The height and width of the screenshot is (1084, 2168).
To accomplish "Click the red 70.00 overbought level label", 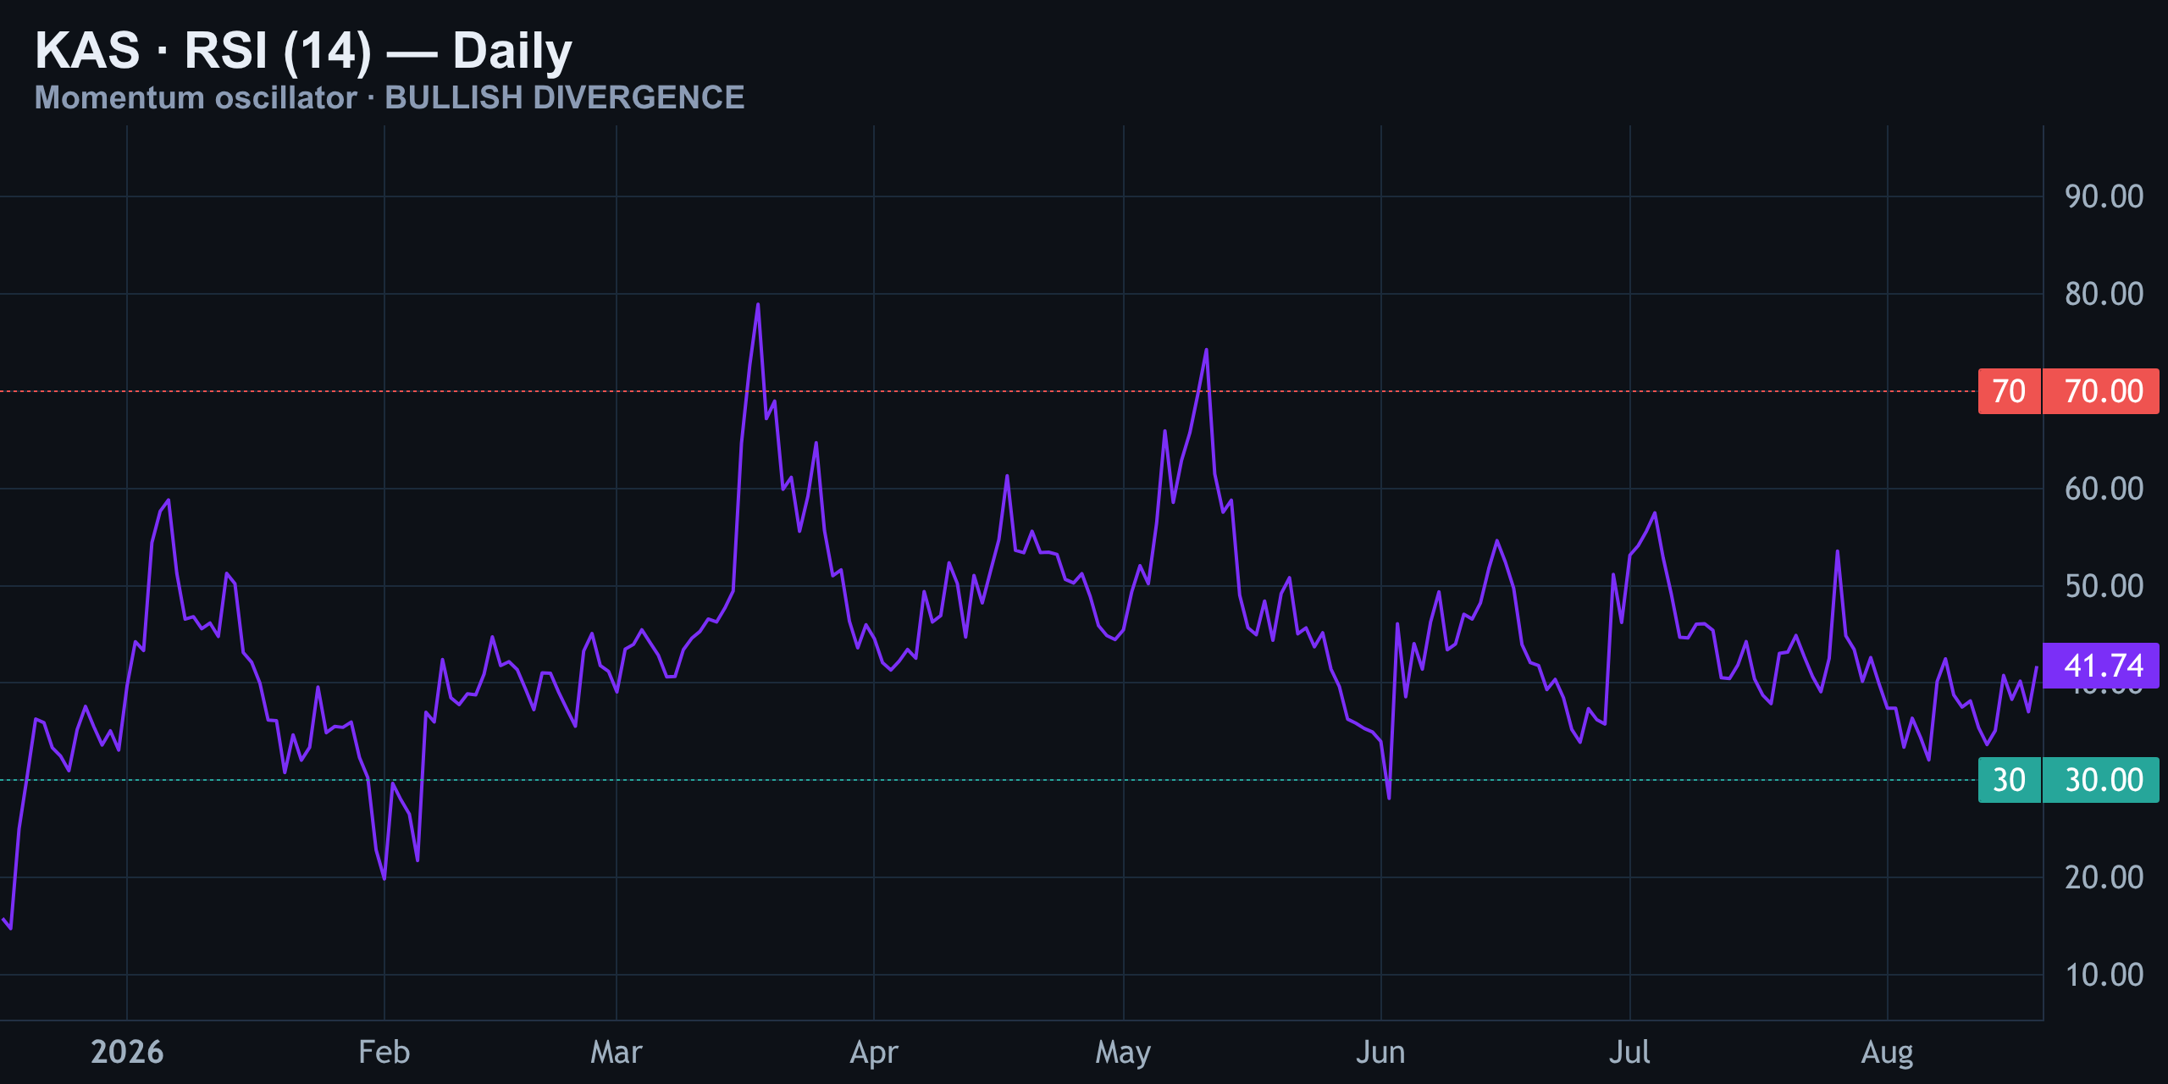I will pyautogui.click(x=2101, y=391).
